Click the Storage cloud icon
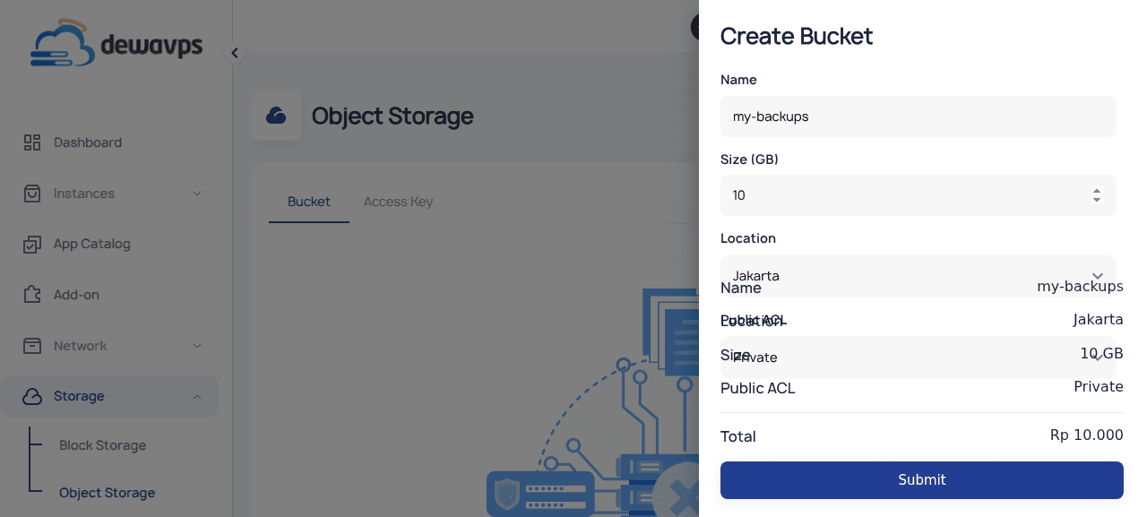1147x517 pixels. [32, 396]
